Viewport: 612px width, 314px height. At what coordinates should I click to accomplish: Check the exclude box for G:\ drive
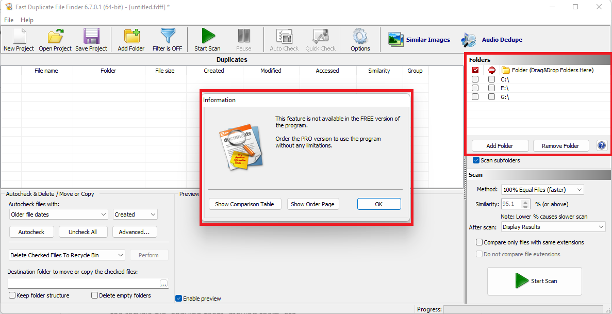click(492, 96)
